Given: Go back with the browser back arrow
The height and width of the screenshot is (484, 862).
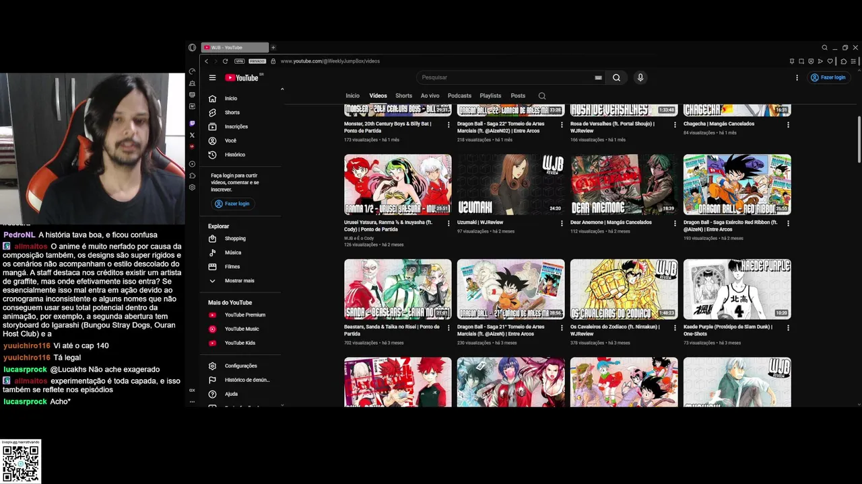Looking at the screenshot, I should pyautogui.click(x=207, y=61).
